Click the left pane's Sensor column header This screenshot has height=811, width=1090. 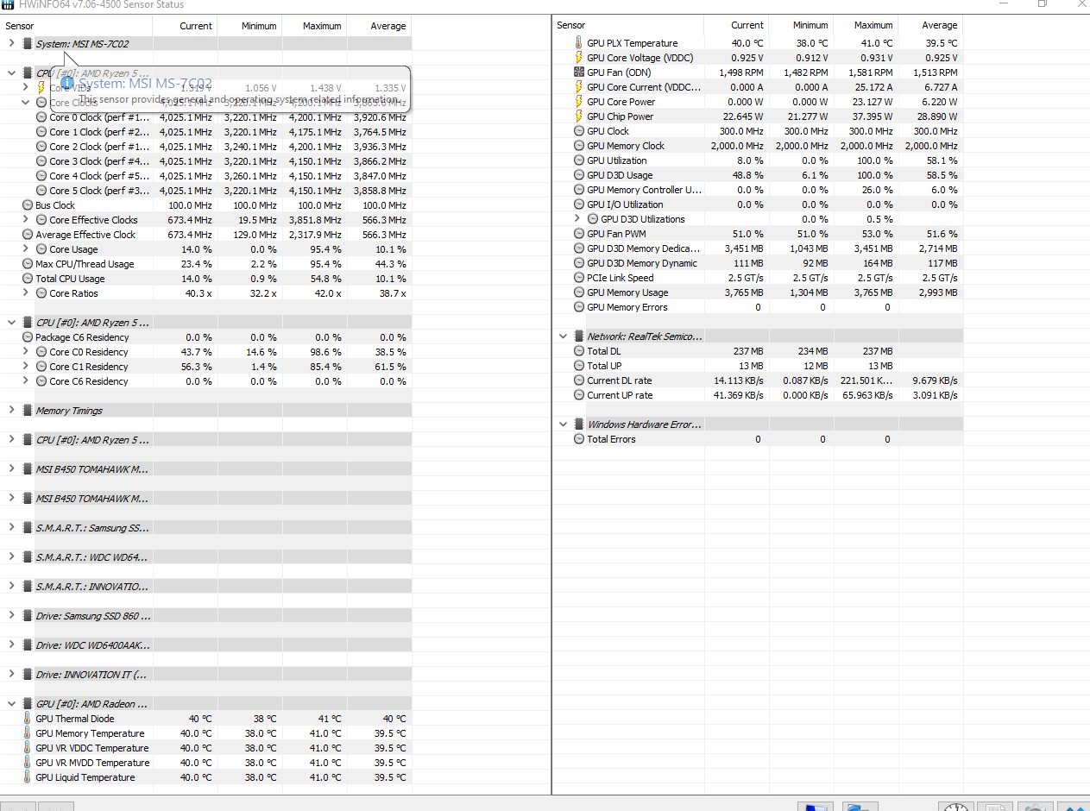pos(77,26)
